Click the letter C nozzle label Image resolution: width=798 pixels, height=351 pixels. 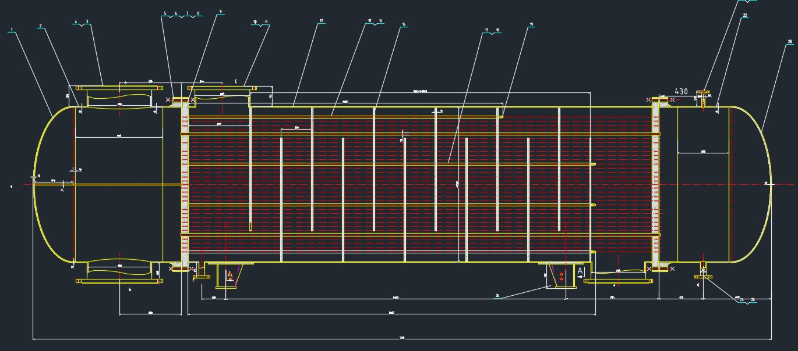pyautogui.click(x=236, y=81)
